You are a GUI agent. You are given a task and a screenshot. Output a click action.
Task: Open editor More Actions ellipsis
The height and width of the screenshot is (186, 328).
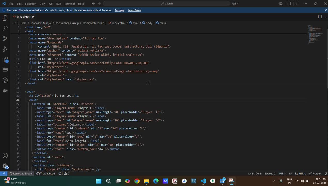(x=325, y=17)
